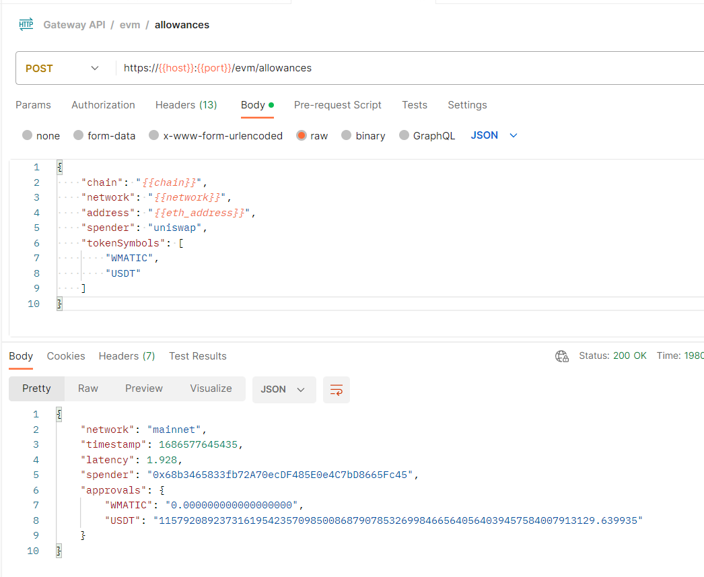The height and width of the screenshot is (577, 704).
Task: Switch the response view to Raw
Action: tap(87, 388)
